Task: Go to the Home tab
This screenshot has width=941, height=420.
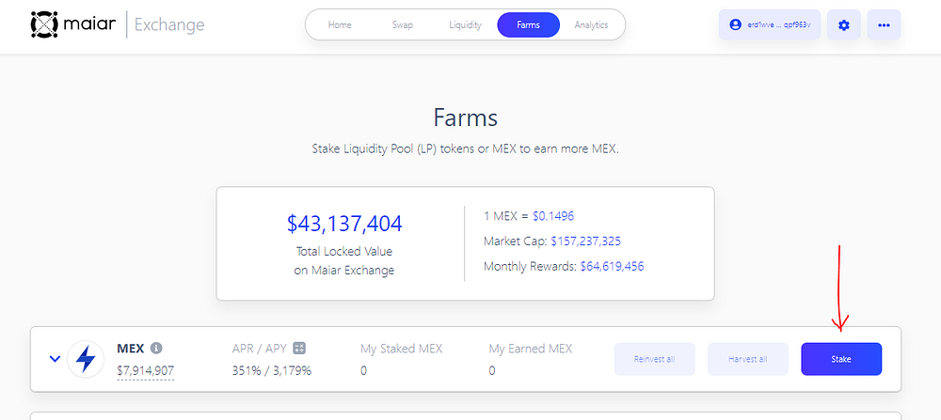Action: click(x=340, y=25)
